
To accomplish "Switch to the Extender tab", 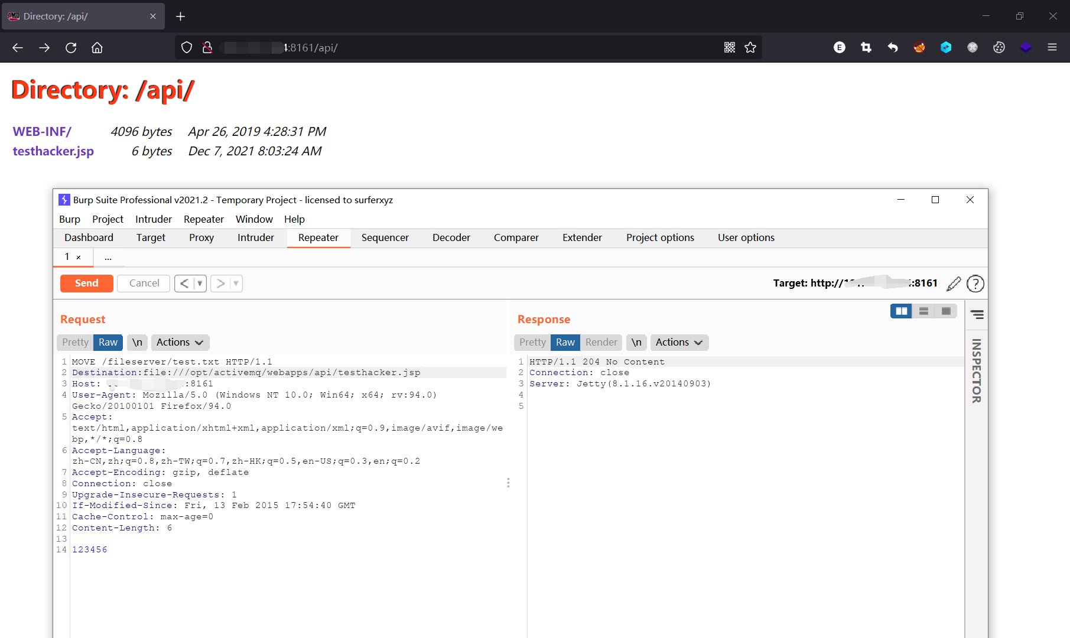I will [582, 237].
